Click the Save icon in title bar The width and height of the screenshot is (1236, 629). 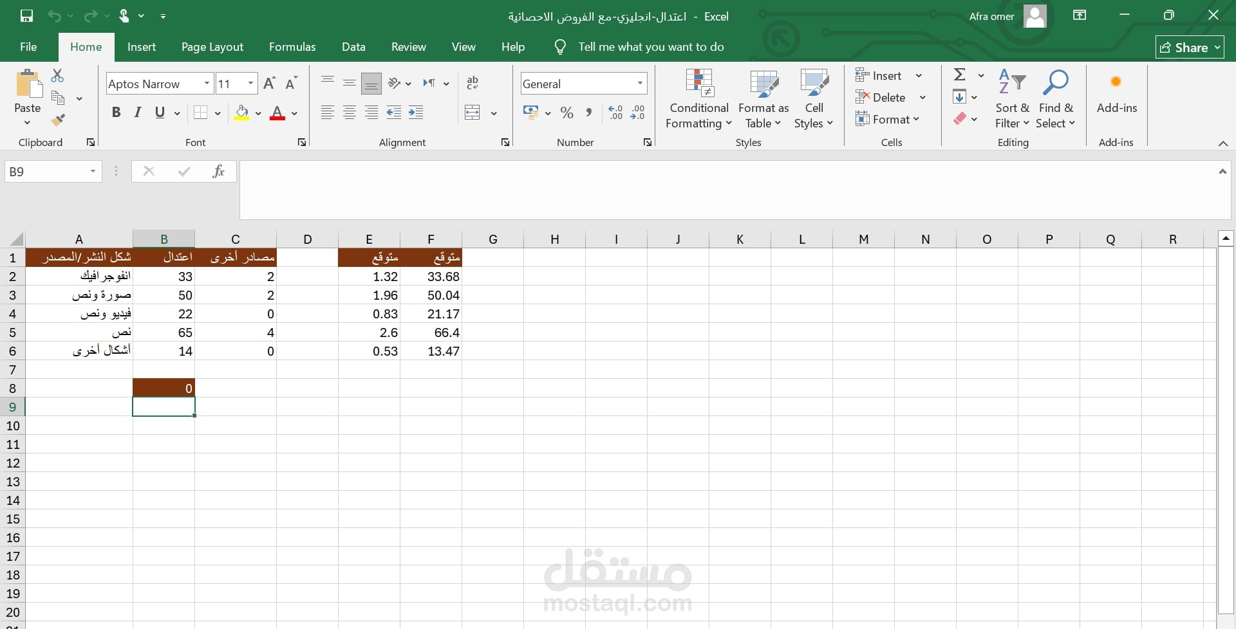26,16
